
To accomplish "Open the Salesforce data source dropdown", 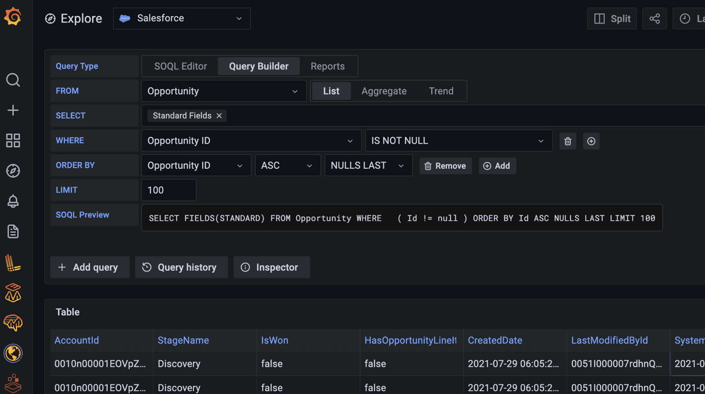I will 182,19.
